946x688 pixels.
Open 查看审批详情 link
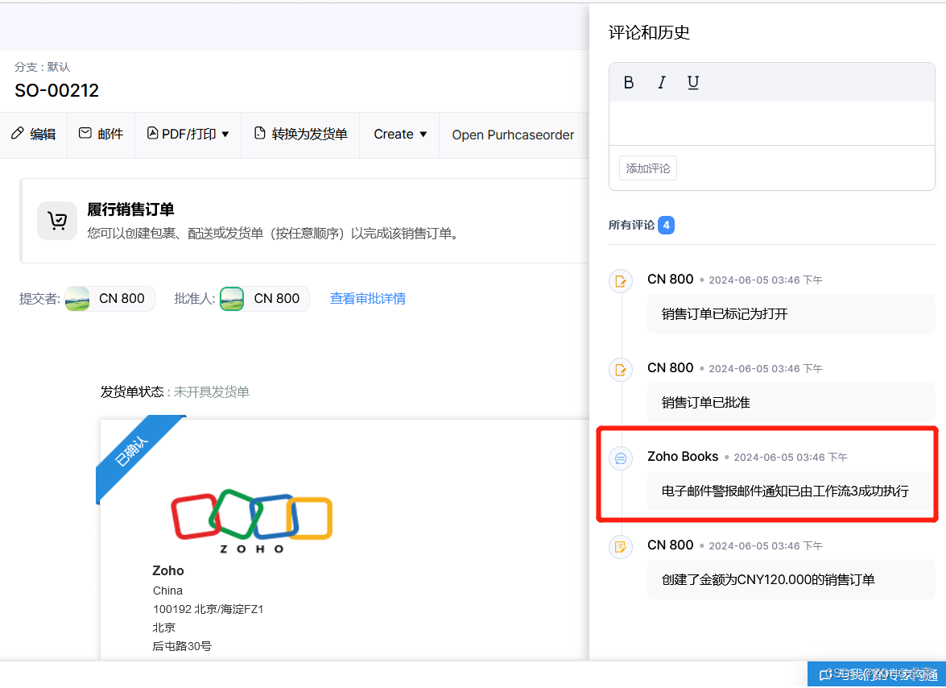pos(368,299)
